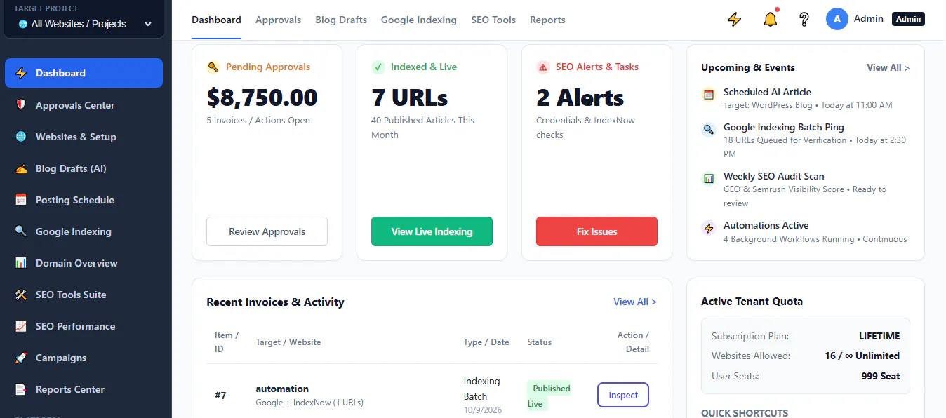The image size is (946, 418).
Task: Click the Published Live status badge
Action: coord(549,396)
